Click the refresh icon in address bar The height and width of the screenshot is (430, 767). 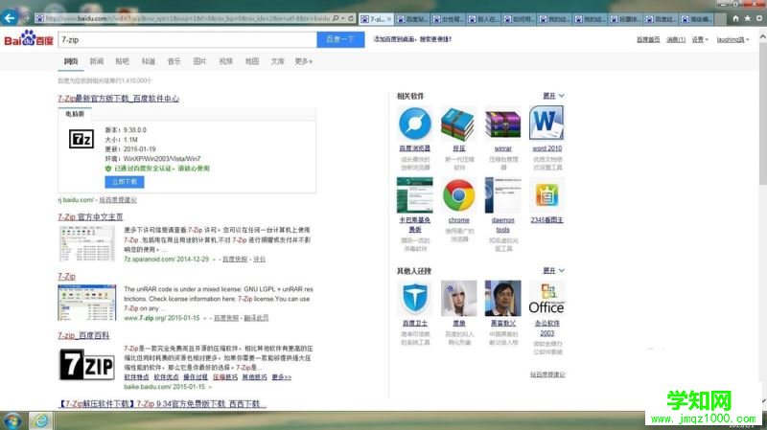coord(351,18)
